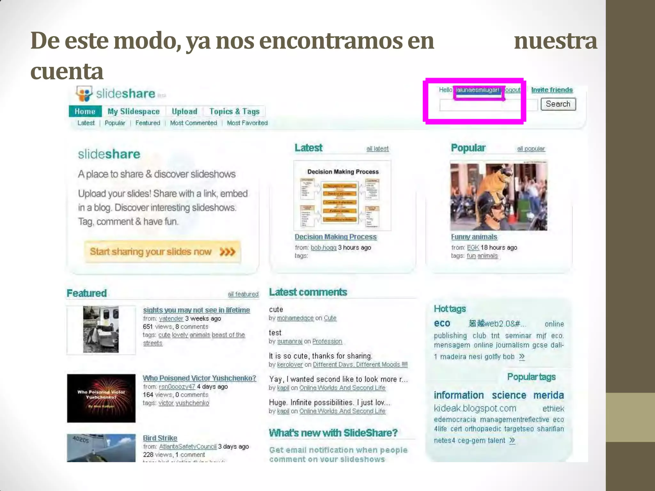Click Who Poisoned Victor Yushchenko? title link
Image resolution: width=655 pixels, height=491 pixels.
click(199, 378)
